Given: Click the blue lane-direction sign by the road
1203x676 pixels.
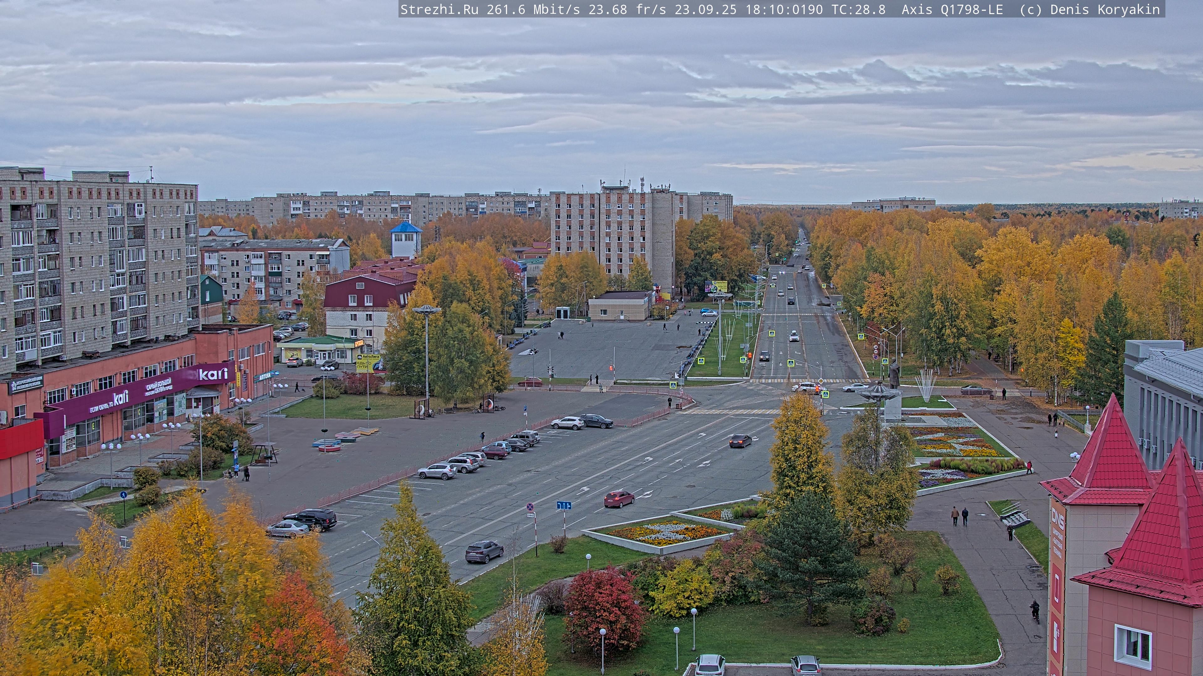Looking at the screenshot, I should (x=564, y=505).
